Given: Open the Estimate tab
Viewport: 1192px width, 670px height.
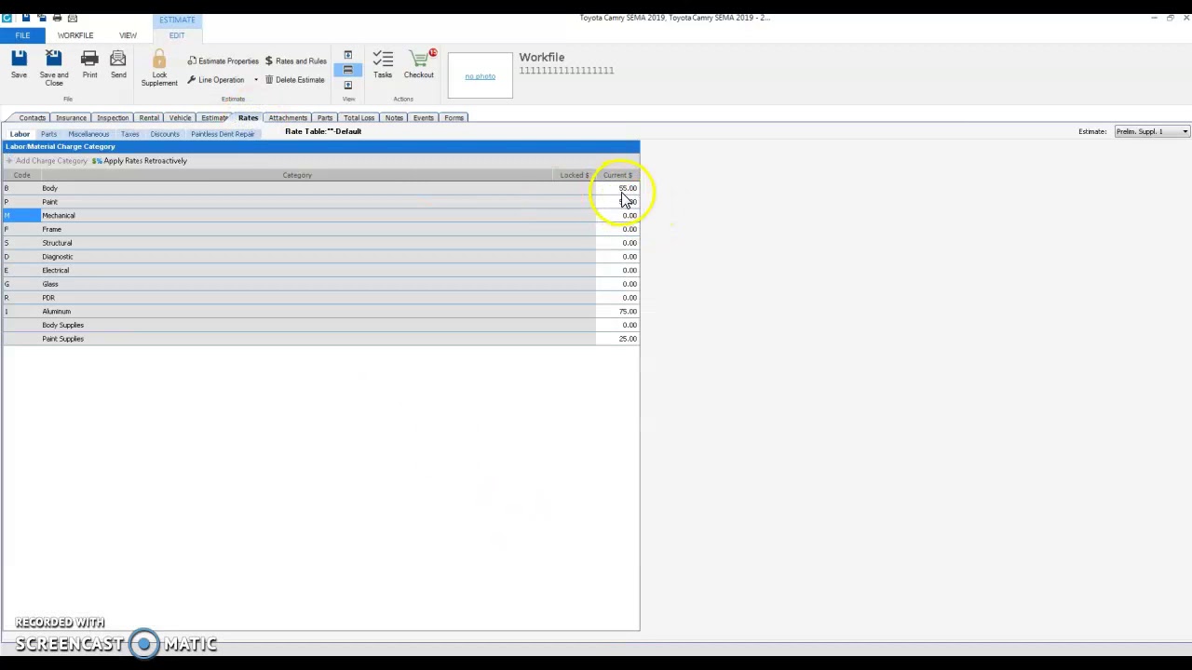Looking at the screenshot, I should pyautogui.click(x=214, y=118).
